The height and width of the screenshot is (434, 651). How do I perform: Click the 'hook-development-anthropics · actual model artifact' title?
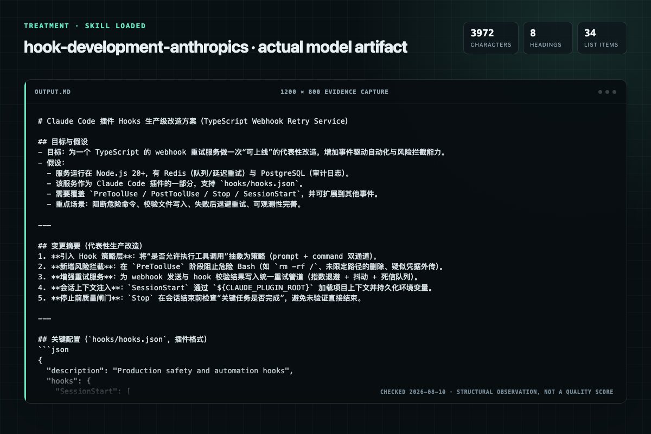point(215,47)
